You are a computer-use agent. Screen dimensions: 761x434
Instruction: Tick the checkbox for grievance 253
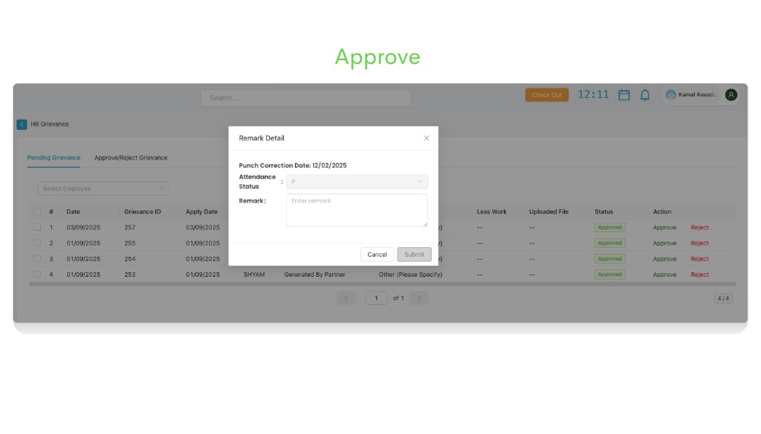[37, 274]
